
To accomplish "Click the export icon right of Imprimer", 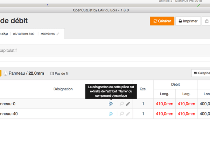I will click(x=206, y=21).
